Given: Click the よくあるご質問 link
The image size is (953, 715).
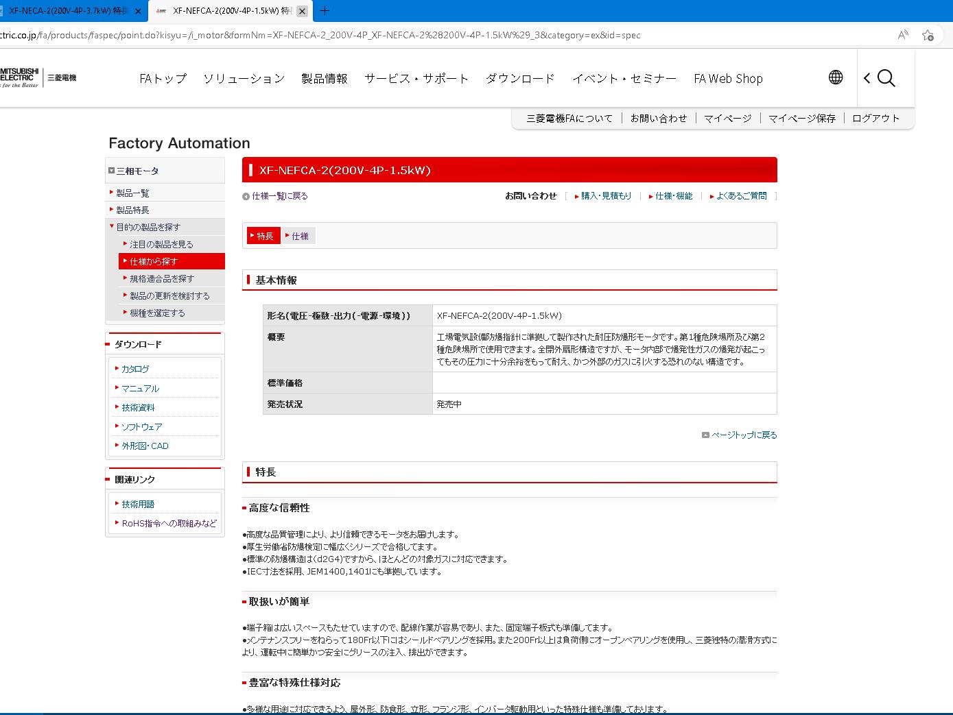Looking at the screenshot, I should (x=742, y=195).
